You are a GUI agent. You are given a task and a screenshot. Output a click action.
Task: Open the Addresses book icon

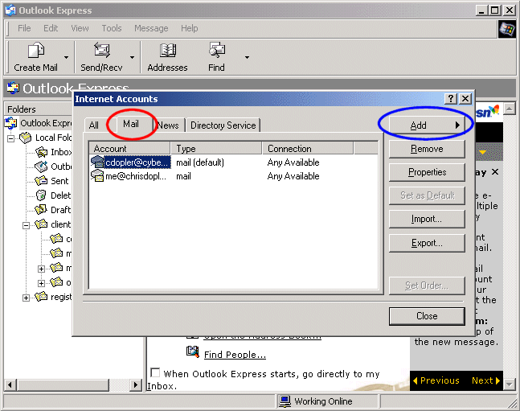(168, 51)
